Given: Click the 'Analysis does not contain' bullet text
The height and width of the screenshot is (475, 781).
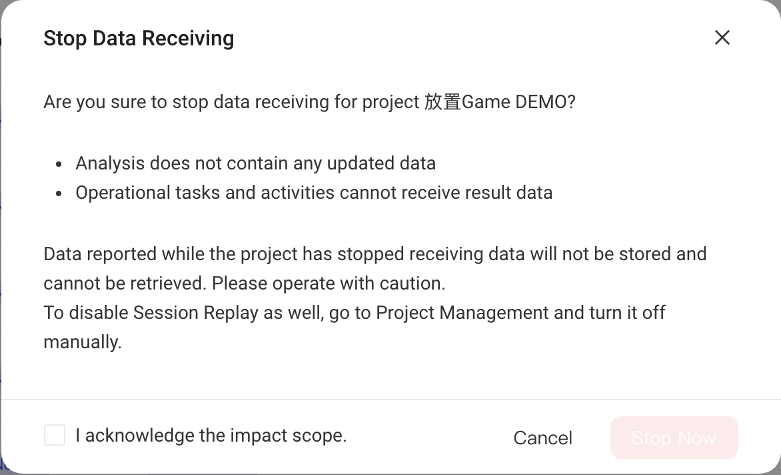Looking at the screenshot, I should [x=255, y=163].
